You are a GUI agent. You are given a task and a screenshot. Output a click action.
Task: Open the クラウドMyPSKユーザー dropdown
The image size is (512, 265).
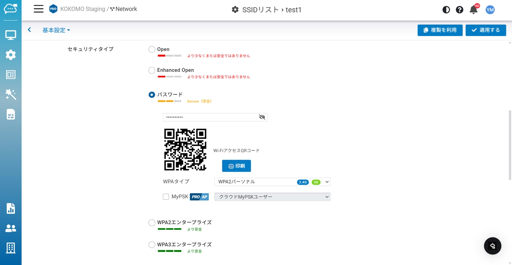tap(272, 197)
